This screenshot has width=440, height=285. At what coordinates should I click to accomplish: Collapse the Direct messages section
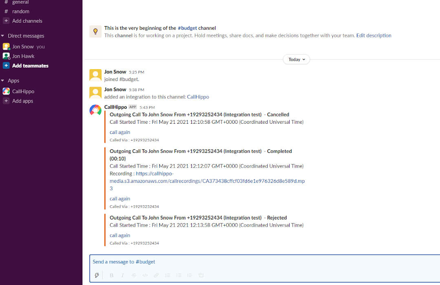click(x=2, y=36)
